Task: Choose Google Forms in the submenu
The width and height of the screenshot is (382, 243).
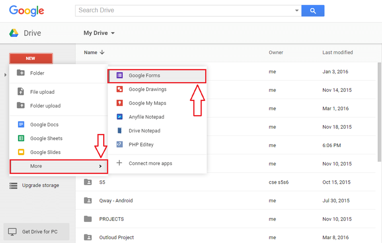Action: click(x=157, y=76)
